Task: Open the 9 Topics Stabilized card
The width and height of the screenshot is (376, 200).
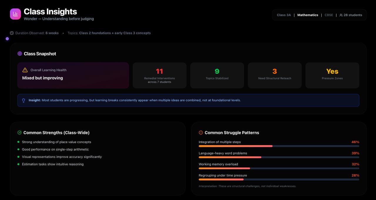Action: pyautogui.click(x=217, y=75)
